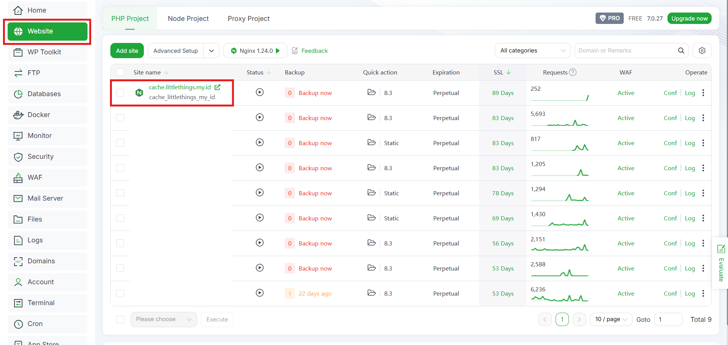Image resolution: width=728 pixels, height=345 pixels.
Task: Click the status play icon in 89 Days row
Action: point(260,92)
